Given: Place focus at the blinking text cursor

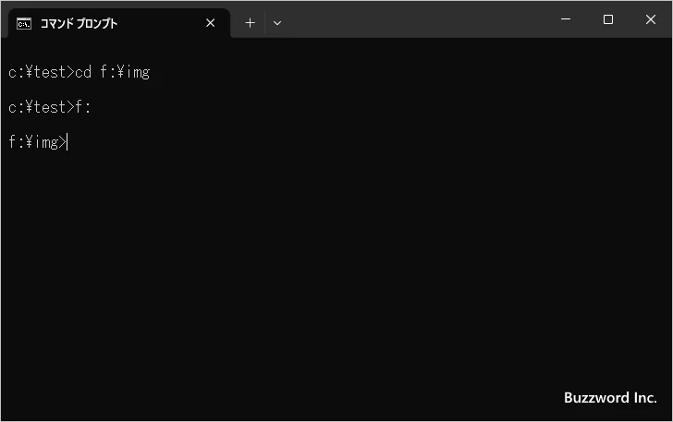Looking at the screenshot, I should click(67, 142).
